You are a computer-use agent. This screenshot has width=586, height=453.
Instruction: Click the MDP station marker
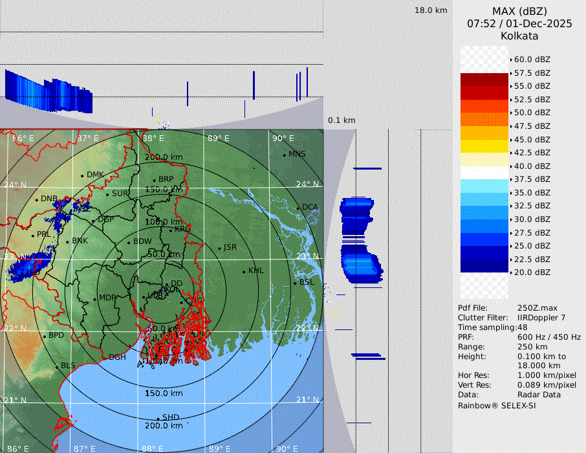point(94,298)
